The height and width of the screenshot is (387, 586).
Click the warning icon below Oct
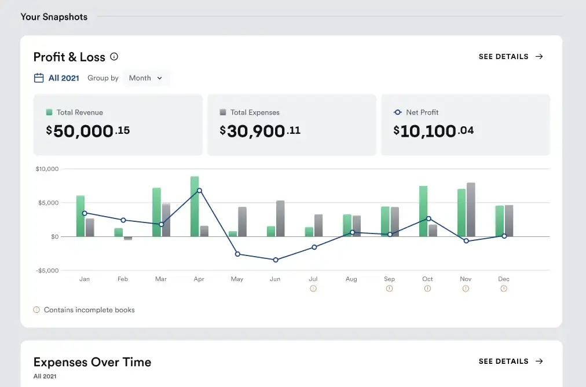(x=427, y=288)
